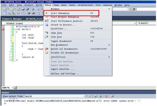The image size is (157, 106).
Task: Click the folder icon right of the toolbar combo box
Action: tap(133, 9)
